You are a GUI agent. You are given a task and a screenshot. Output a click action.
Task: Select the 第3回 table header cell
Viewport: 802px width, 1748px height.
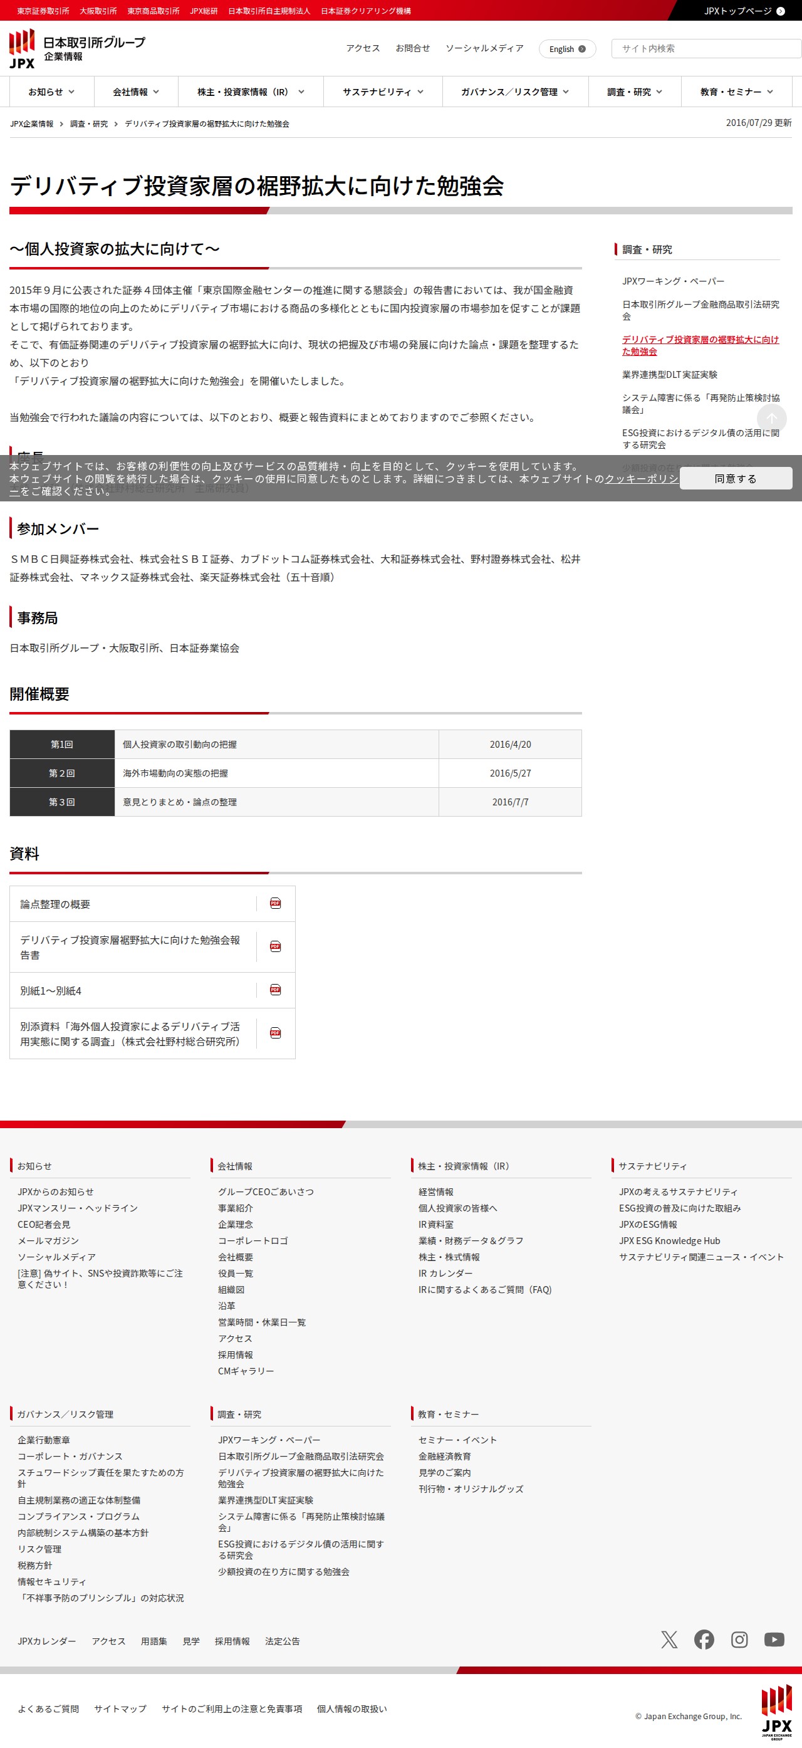point(62,802)
